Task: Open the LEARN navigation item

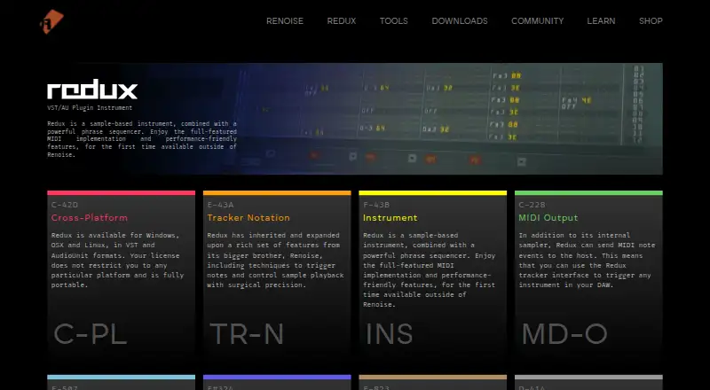Action: pyautogui.click(x=601, y=20)
